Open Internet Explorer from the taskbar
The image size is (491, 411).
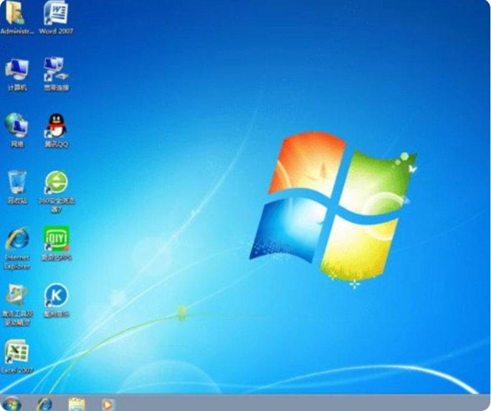tap(44, 404)
